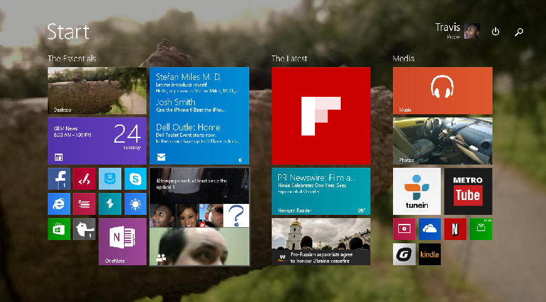Open the People live tile with photos
Image resolution: width=546 pixels, height=302 pixels.
click(199, 217)
